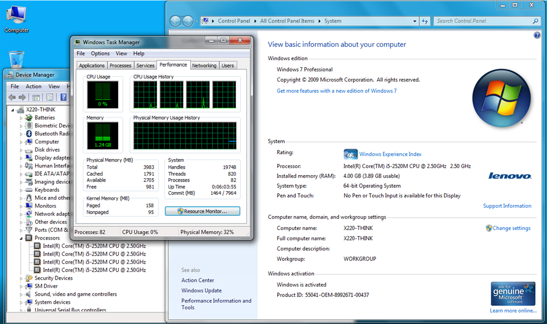Open the Action menu in Device Manager
The width and height of the screenshot is (547, 324).
(34, 86)
